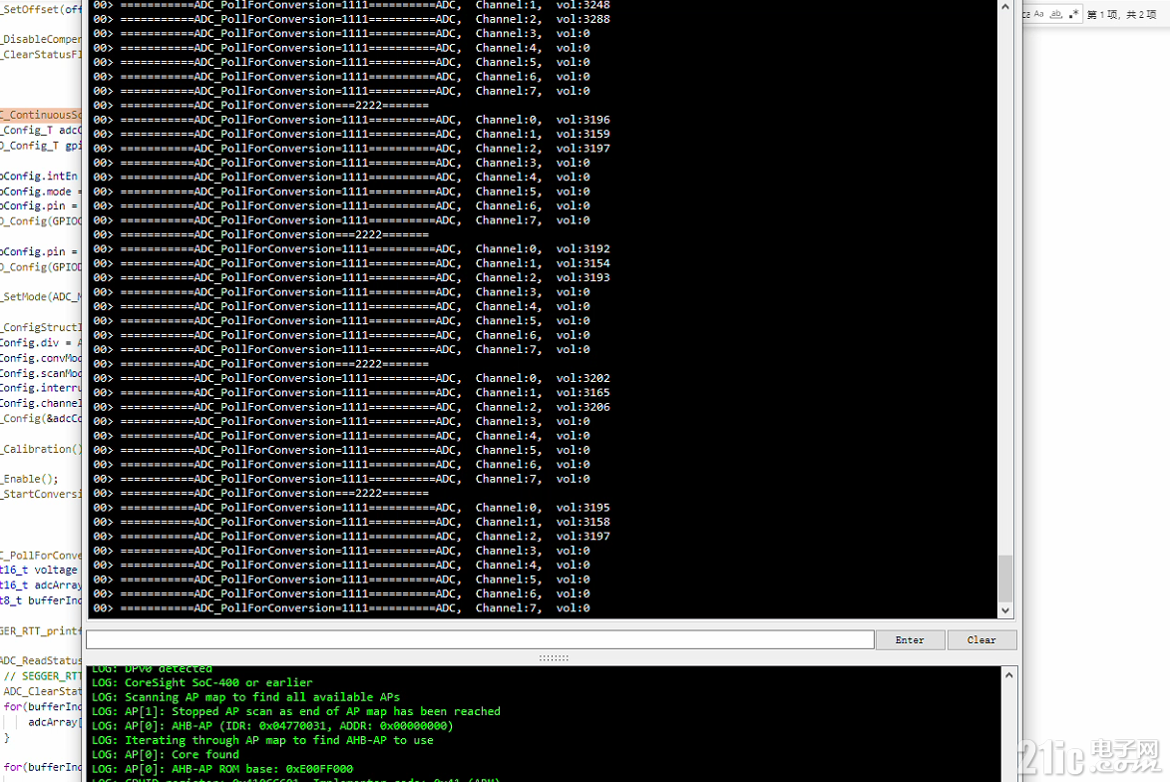Click log line 'AP[1]: Stopped AP scan'
This screenshot has width=1170, height=782.
(x=296, y=712)
